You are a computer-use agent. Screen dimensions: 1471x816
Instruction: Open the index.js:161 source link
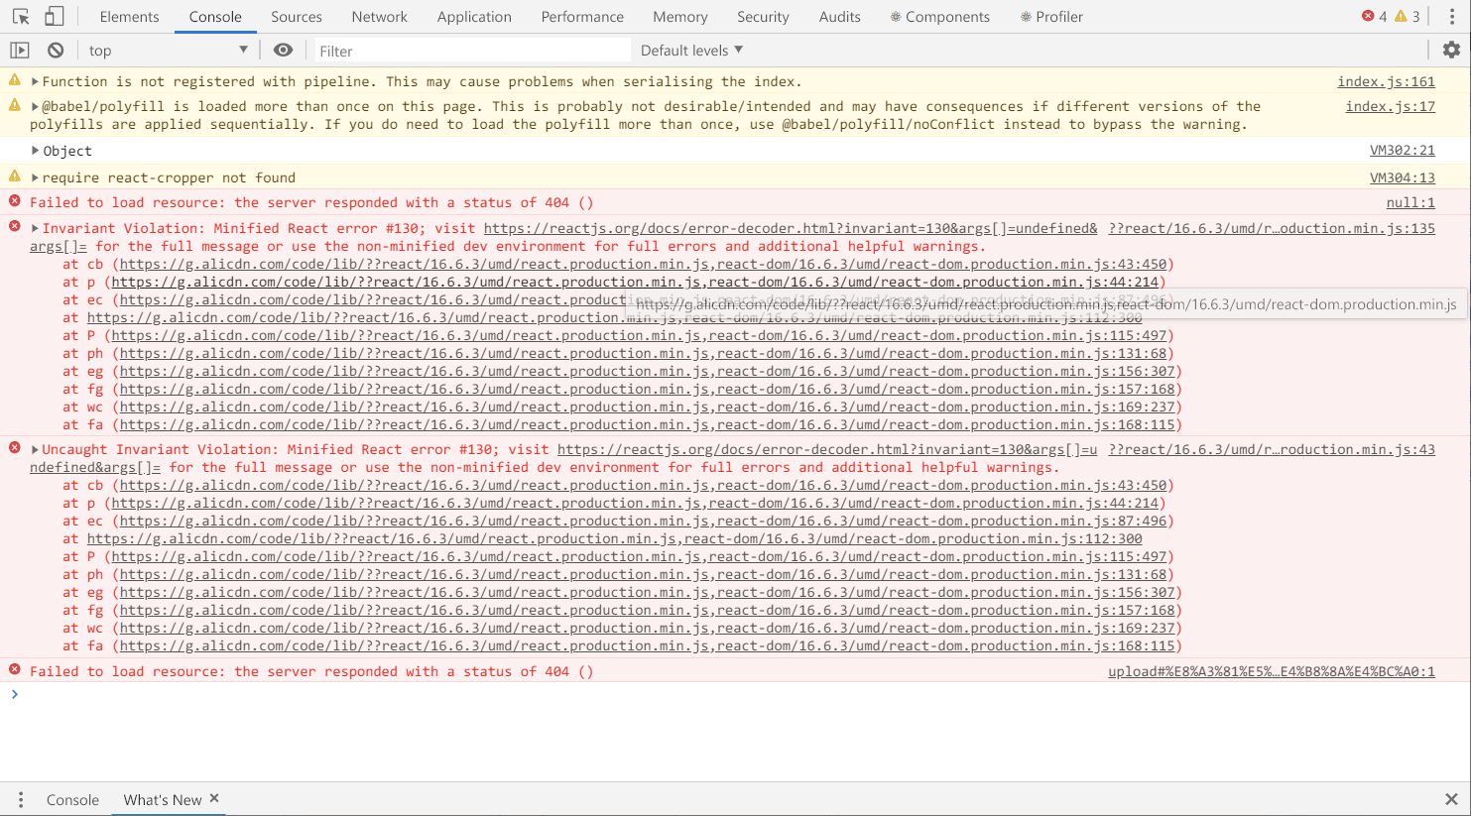1386,81
